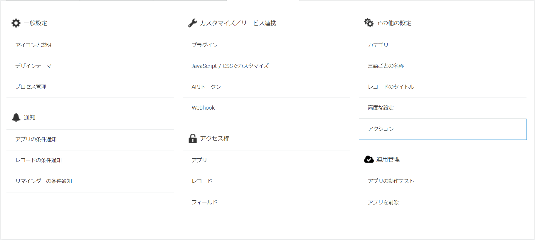Click the カスタマイズ/サービス連携 heading
The height and width of the screenshot is (240, 535).
pyautogui.click(x=238, y=23)
